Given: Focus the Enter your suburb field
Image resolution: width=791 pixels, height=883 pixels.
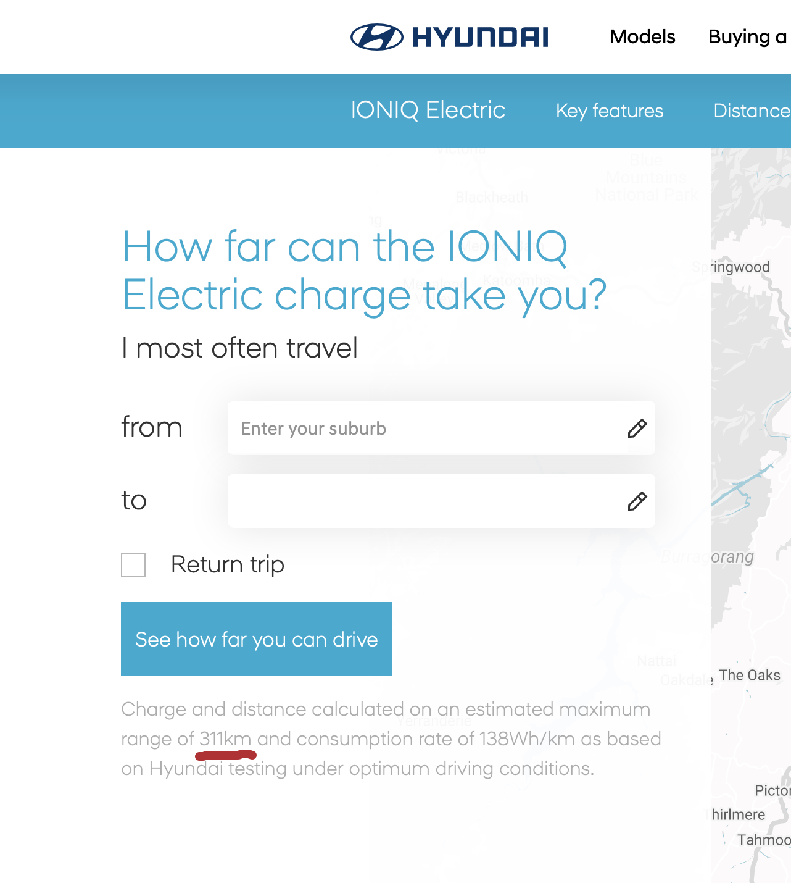Looking at the screenshot, I should [441, 428].
